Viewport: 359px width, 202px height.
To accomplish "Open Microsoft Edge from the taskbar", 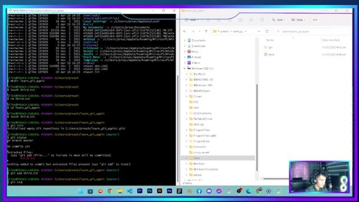I will [x=248, y=191].
